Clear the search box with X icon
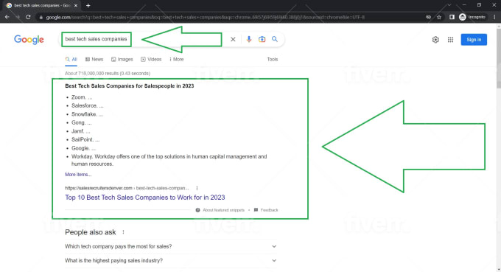Viewport: 501px width, 272px height. 233,39
